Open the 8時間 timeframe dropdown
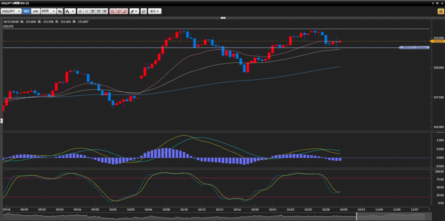This screenshot has width=445, height=221. tap(48, 11)
